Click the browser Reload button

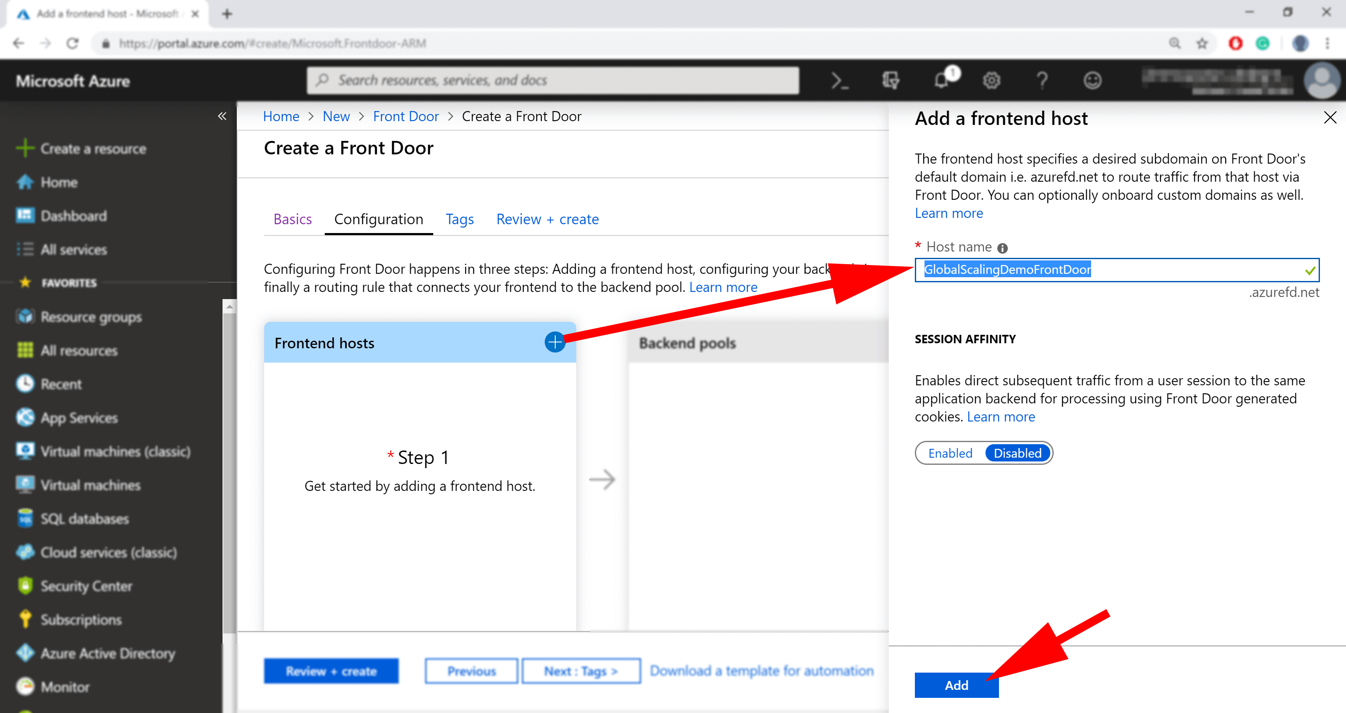point(73,43)
